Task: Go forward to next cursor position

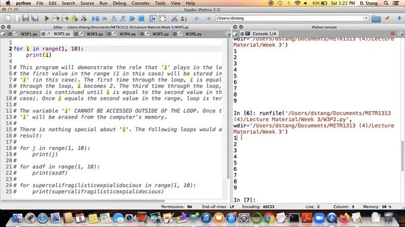Action: tap(208, 18)
